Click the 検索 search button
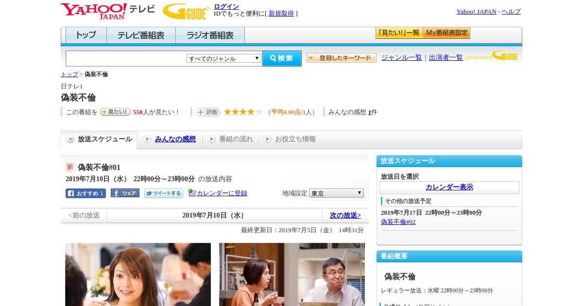 pos(282,58)
